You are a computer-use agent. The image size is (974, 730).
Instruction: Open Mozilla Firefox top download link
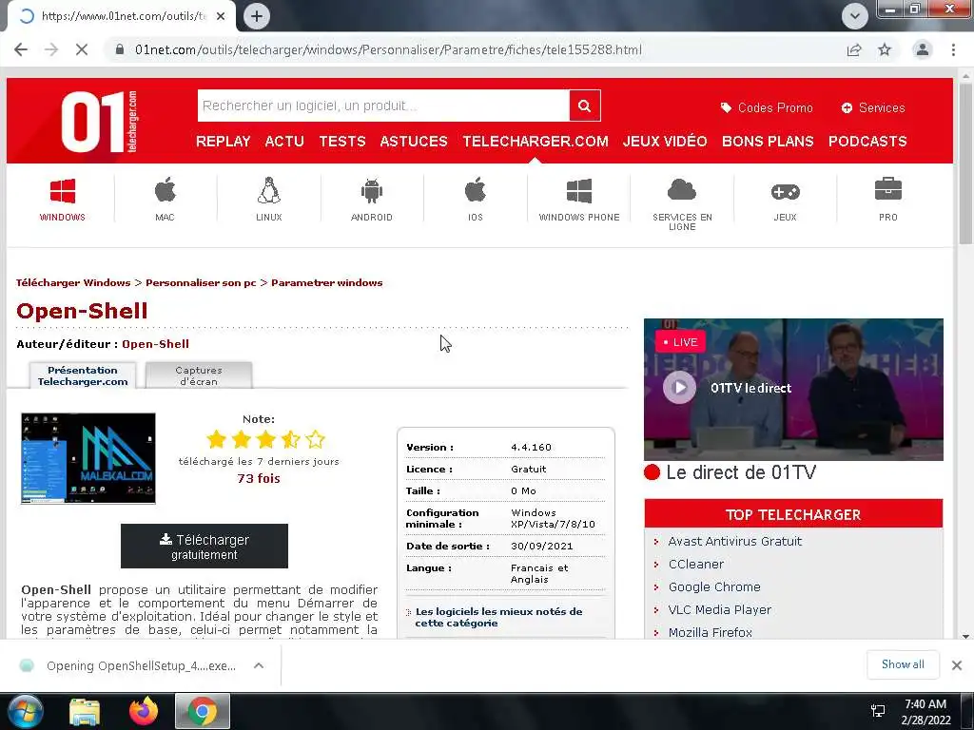710,632
